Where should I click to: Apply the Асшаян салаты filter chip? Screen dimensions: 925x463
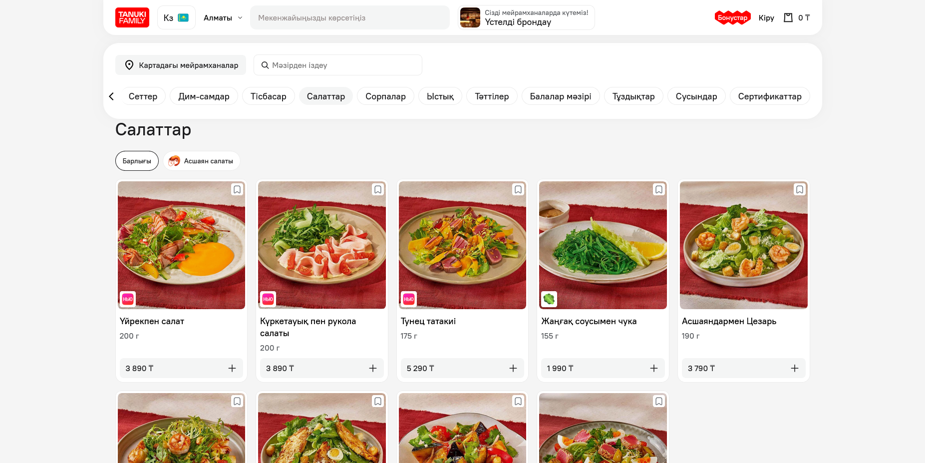point(202,161)
